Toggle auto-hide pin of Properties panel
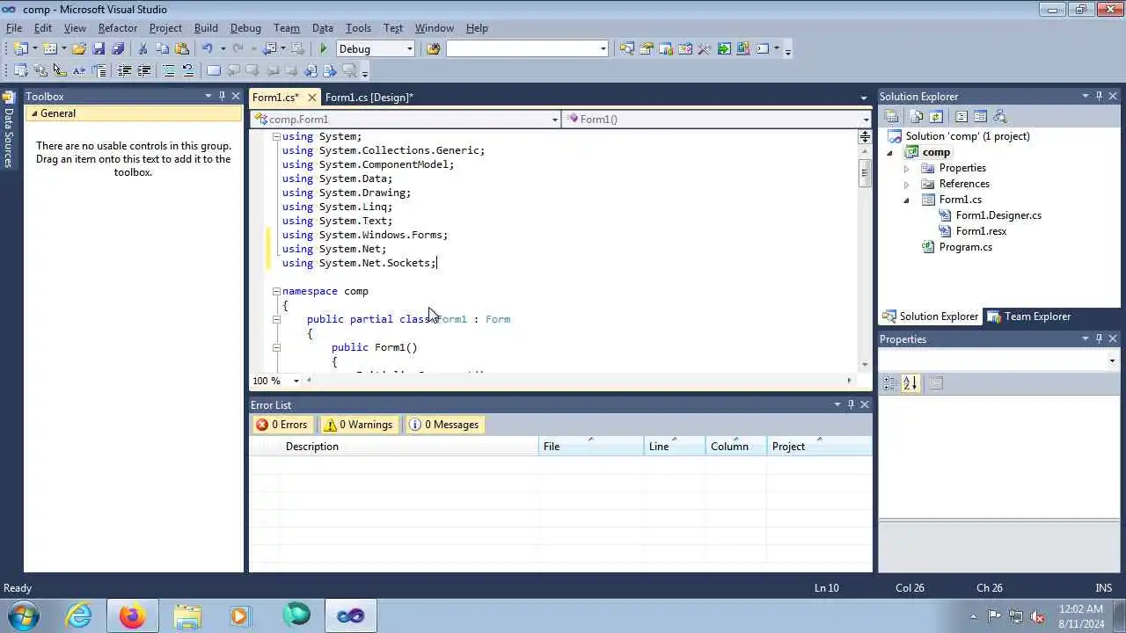The image size is (1126, 633). click(x=1099, y=338)
